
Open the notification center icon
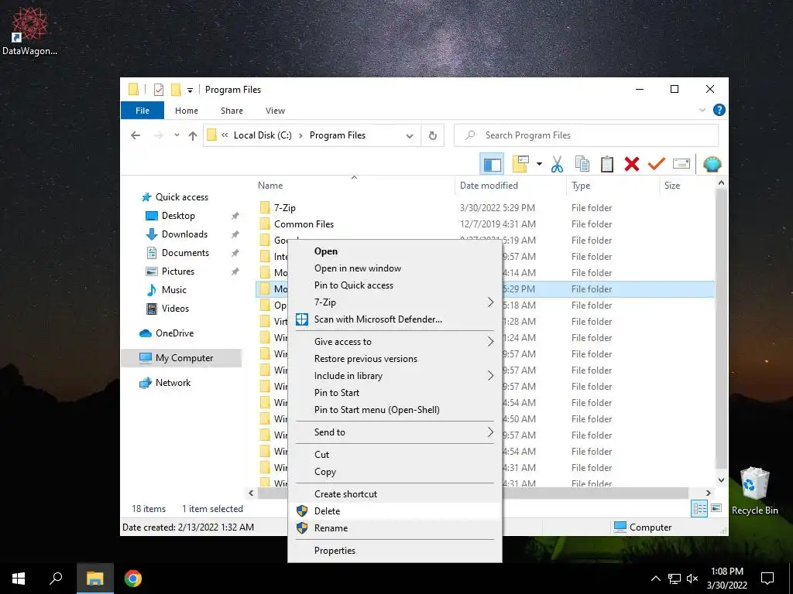(x=767, y=579)
